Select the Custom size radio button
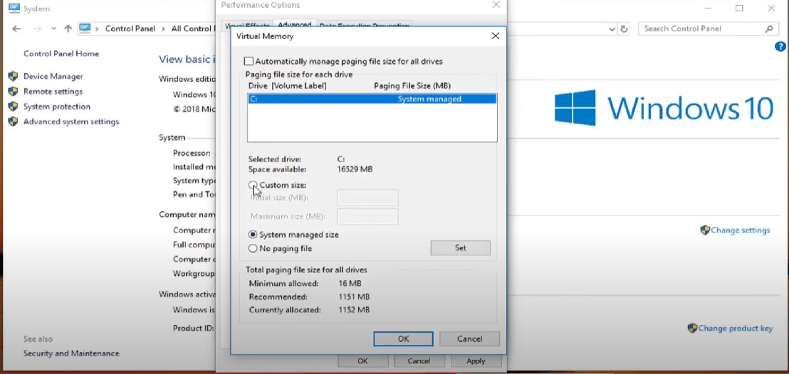The width and height of the screenshot is (789, 374). (x=253, y=185)
